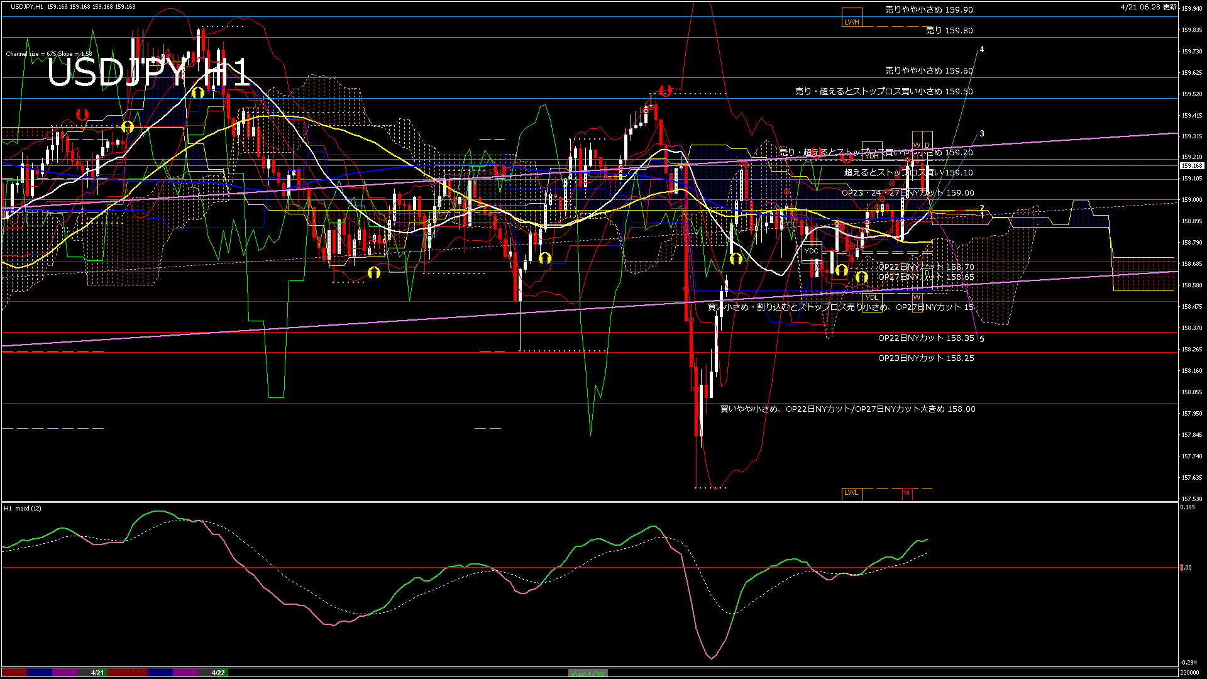Click the 売り 159.80 order label

949,30
